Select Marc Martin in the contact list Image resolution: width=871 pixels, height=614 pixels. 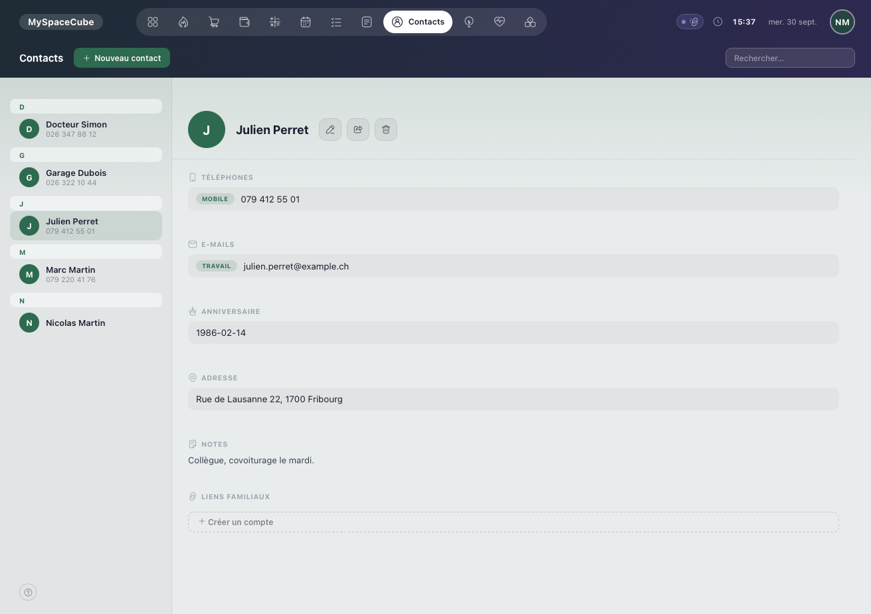coord(86,274)
